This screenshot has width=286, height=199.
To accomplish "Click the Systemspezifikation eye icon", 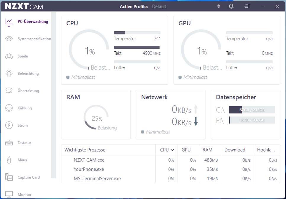I will tap(9, 39).
